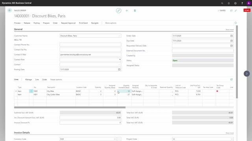The height and width of the screenshot is (141, 252).
Task: Click the back arrow beside Sales Order
Action: pos(9,11)
